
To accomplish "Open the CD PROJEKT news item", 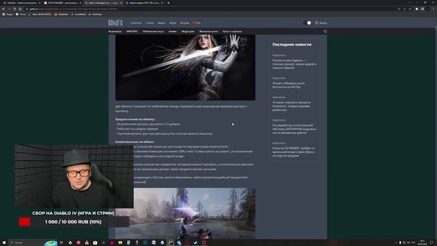I will click(x=294, y=152).
